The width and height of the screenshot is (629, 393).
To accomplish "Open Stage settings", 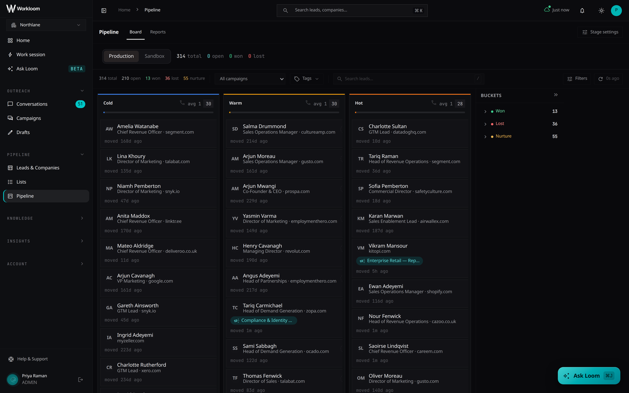I will click(600, 32).
